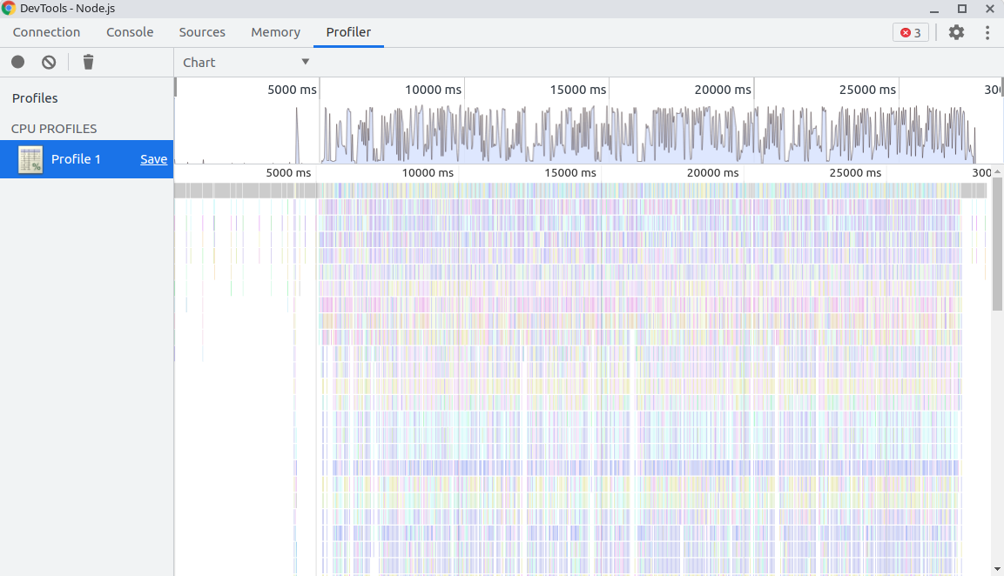The height and width of the screenshot is (576, 1004).
Task: Select the Connection tab
Action: click(46, 32)
